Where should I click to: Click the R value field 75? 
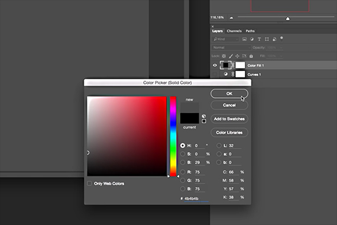pos(200,172)
